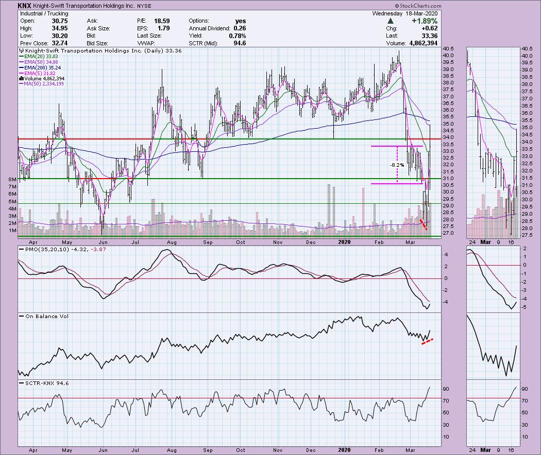Click the green EMA(20) legend color marker

point(22,57)
